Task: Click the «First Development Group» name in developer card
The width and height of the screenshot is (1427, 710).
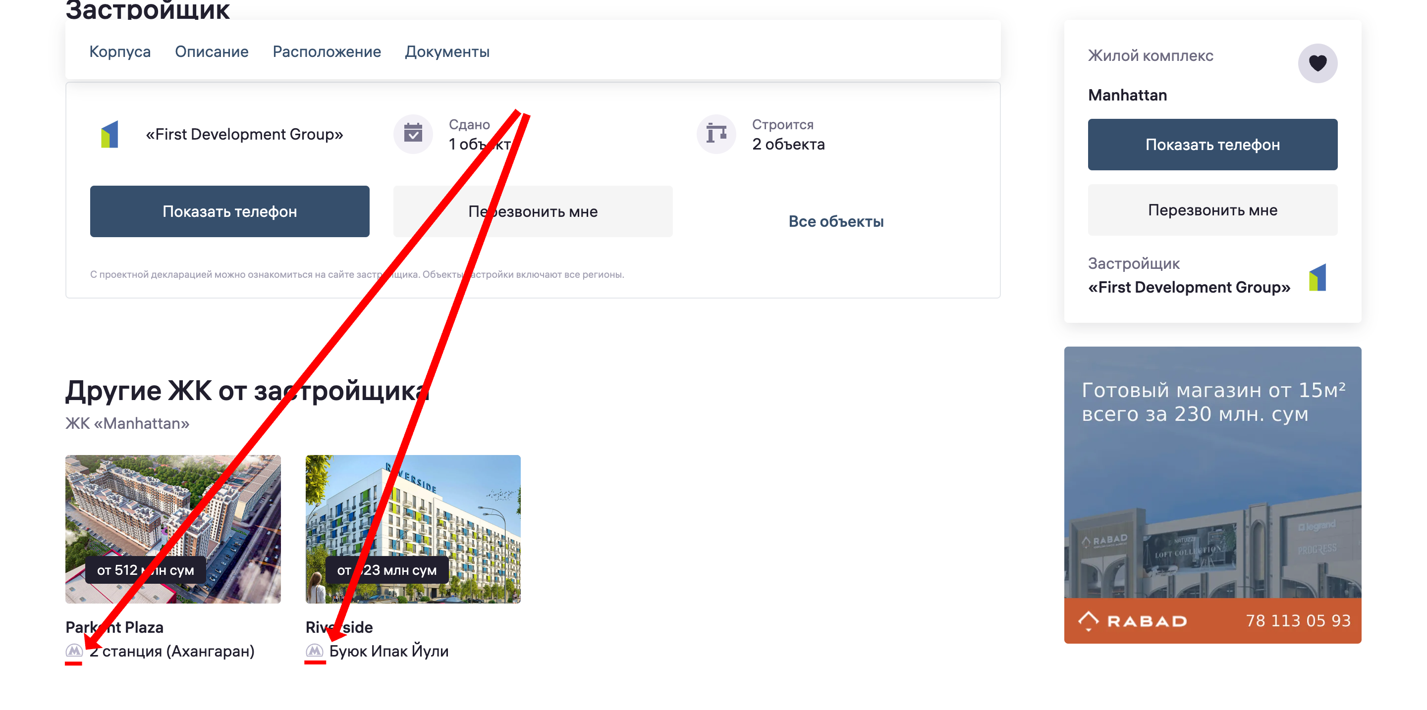Action: coord(244,134)
